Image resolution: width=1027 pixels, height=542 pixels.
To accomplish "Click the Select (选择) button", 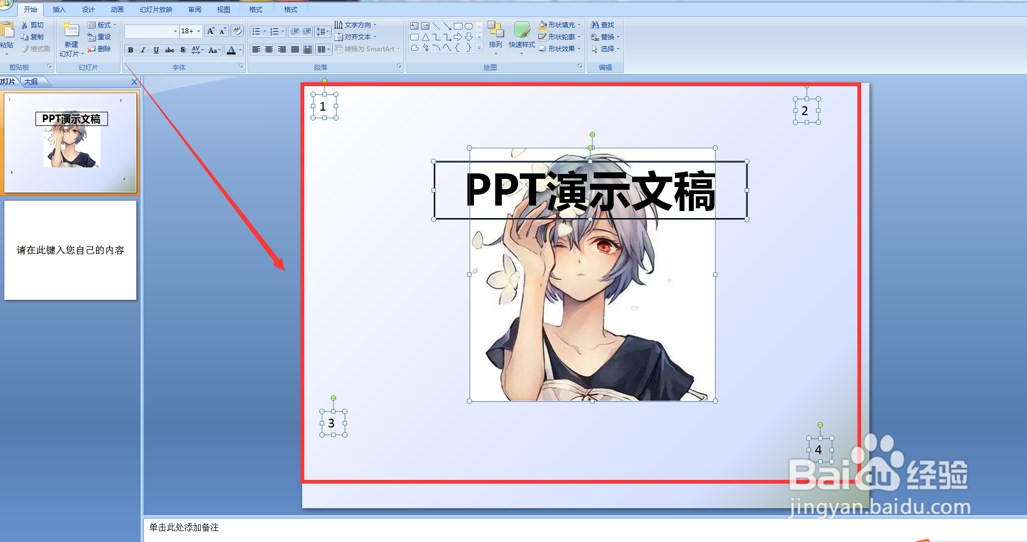I will pos(605,49).
